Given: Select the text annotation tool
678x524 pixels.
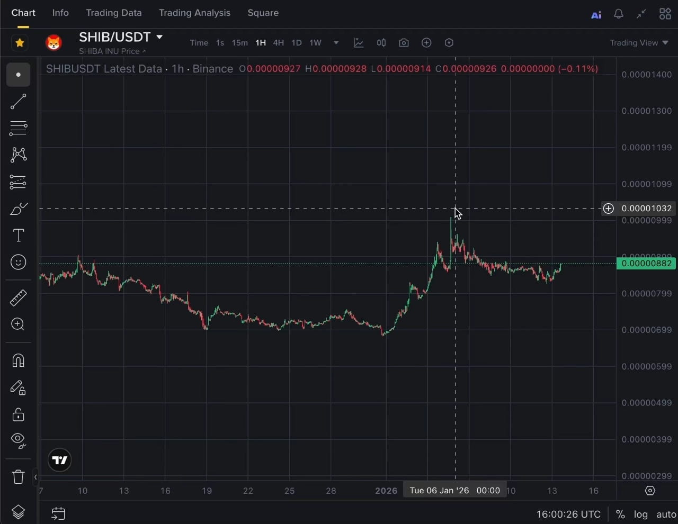Looking at the screenshot, I should [x=18, y=235].
